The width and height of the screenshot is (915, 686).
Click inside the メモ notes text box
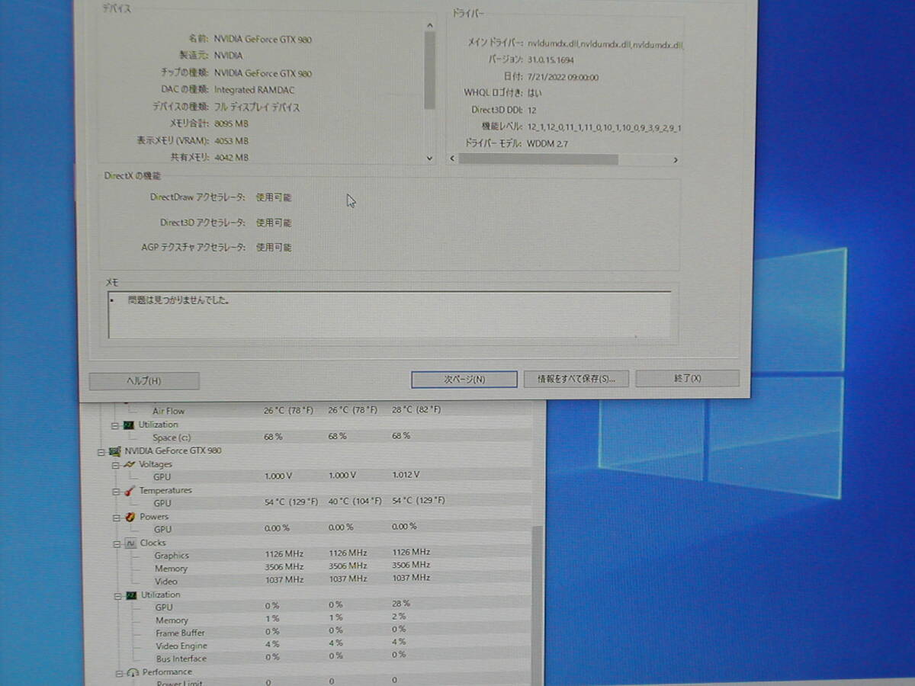[390, 314]
